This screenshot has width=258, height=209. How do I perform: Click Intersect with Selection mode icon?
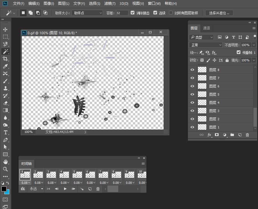45,13
